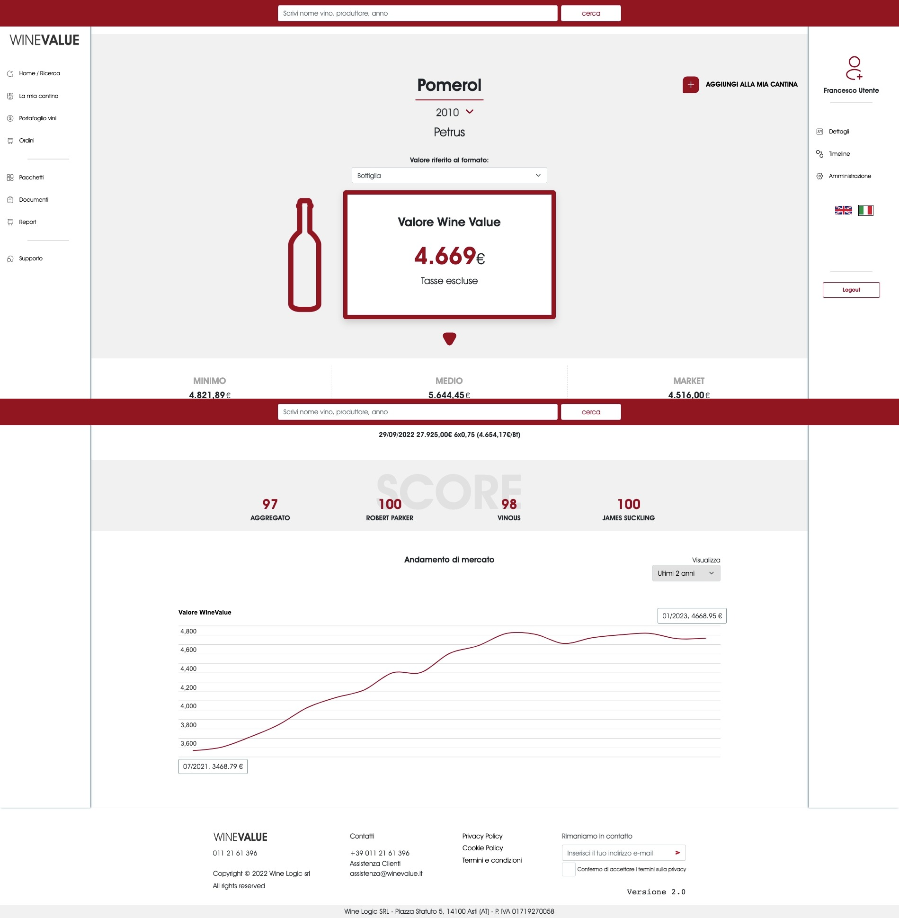899x918 pixels.
Task: Open the Bottiglia format dropdown
Action: tap(449, 175)
